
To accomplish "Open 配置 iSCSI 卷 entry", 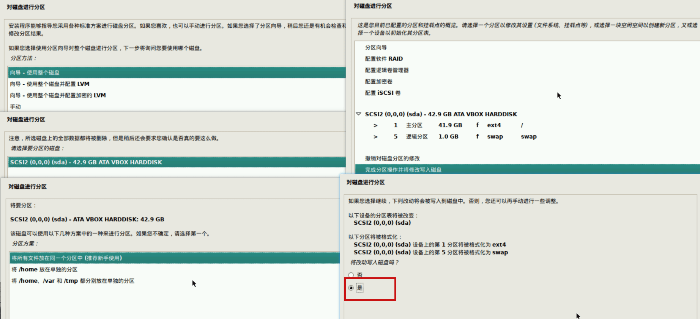I will point(383,93).
